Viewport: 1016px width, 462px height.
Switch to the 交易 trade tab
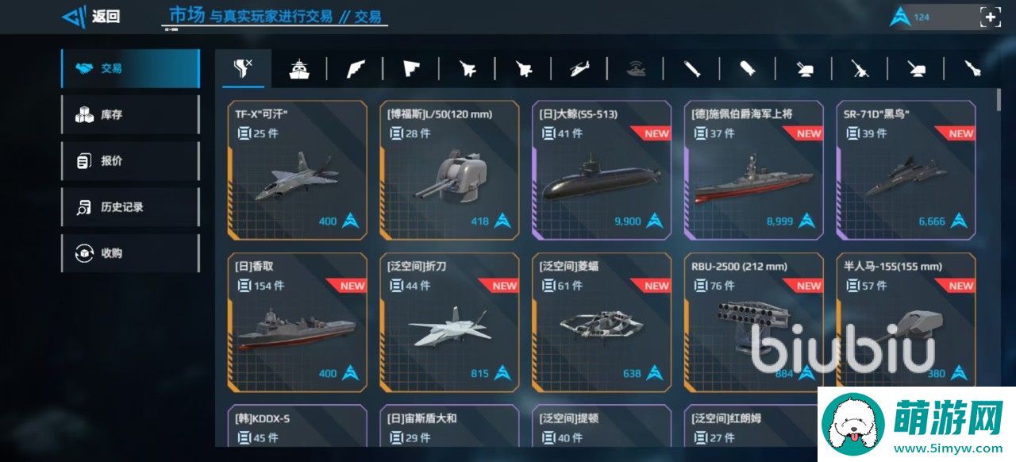click(131, 68)
